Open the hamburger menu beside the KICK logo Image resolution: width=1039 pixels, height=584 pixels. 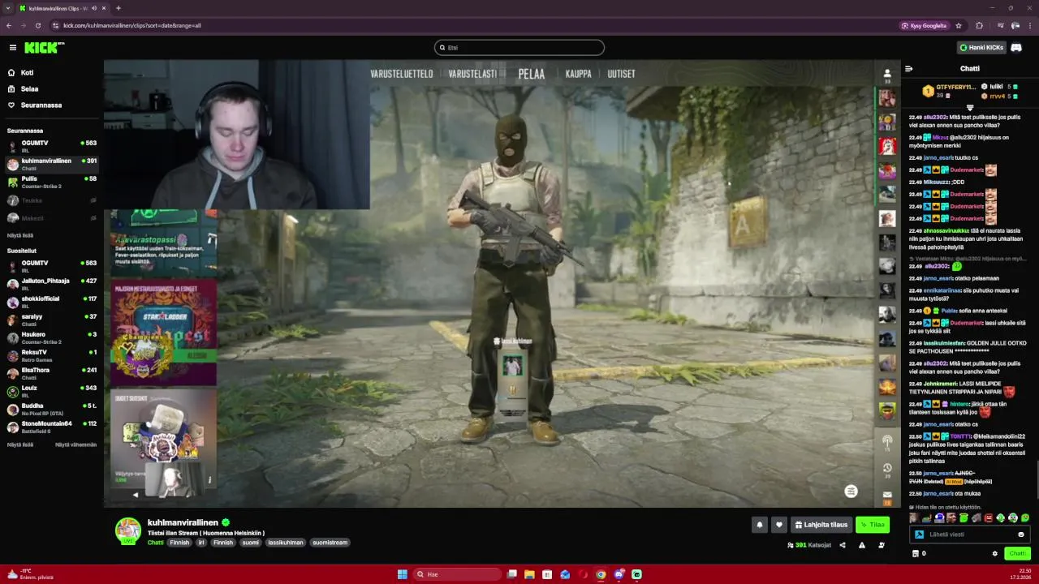[12, 48]
